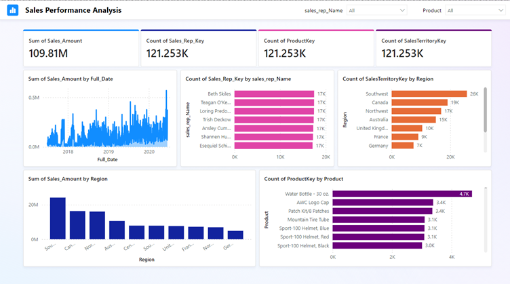The image size is (510, 284).
Task: Click the orange Canada bar
Action: pyautogui.click(x=420, y=102)
